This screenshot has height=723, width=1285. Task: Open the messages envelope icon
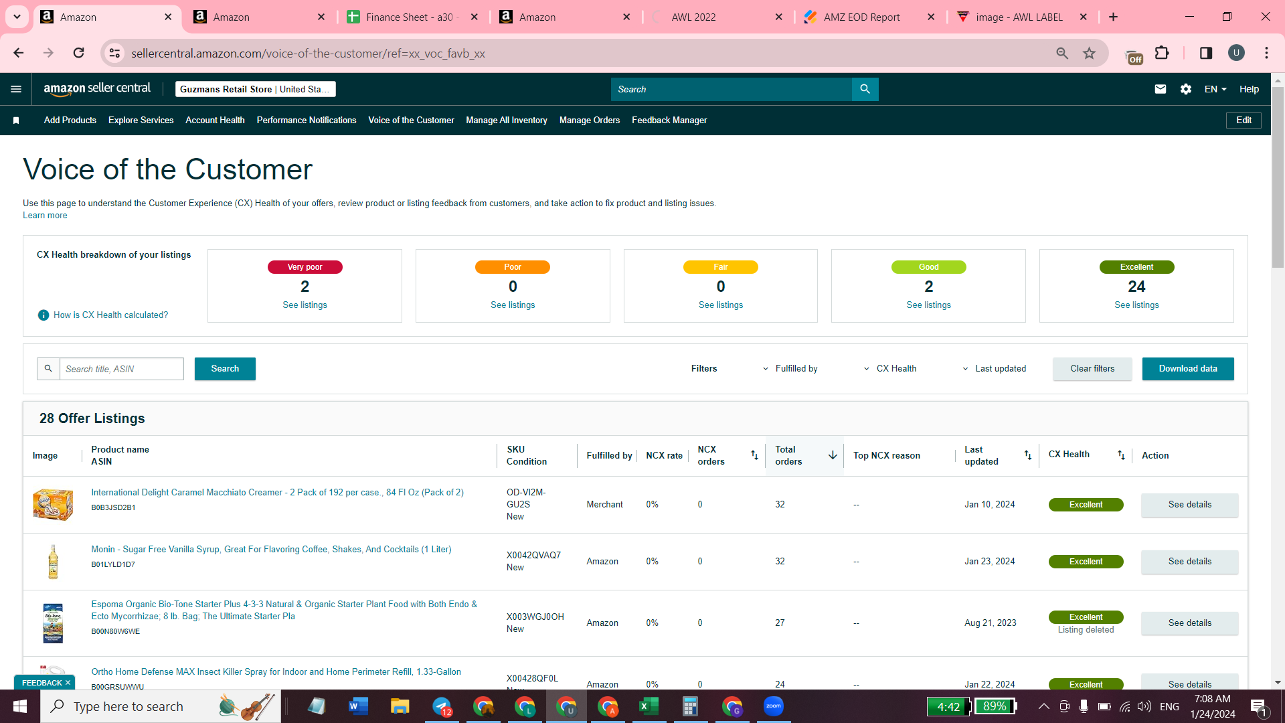[1161, 89]
